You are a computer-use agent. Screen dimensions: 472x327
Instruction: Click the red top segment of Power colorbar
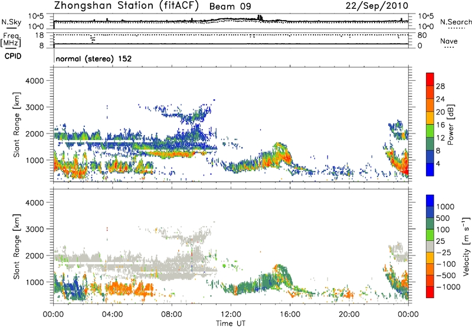click(430, 79)
